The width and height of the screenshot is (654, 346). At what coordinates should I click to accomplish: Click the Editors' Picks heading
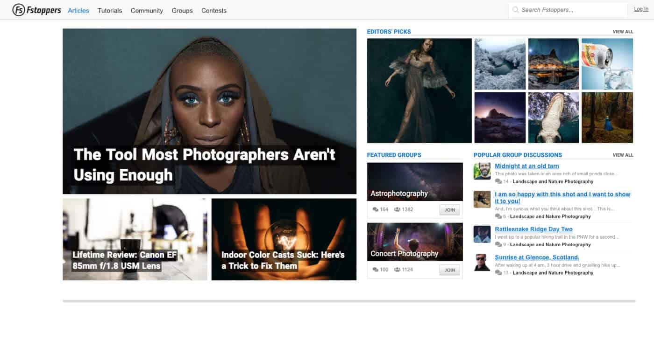[x=389, y=32]
